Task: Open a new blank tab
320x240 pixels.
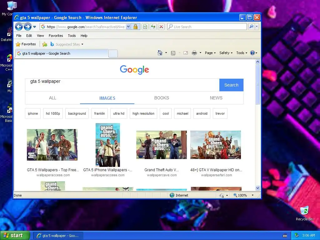Action: [113, 53]
